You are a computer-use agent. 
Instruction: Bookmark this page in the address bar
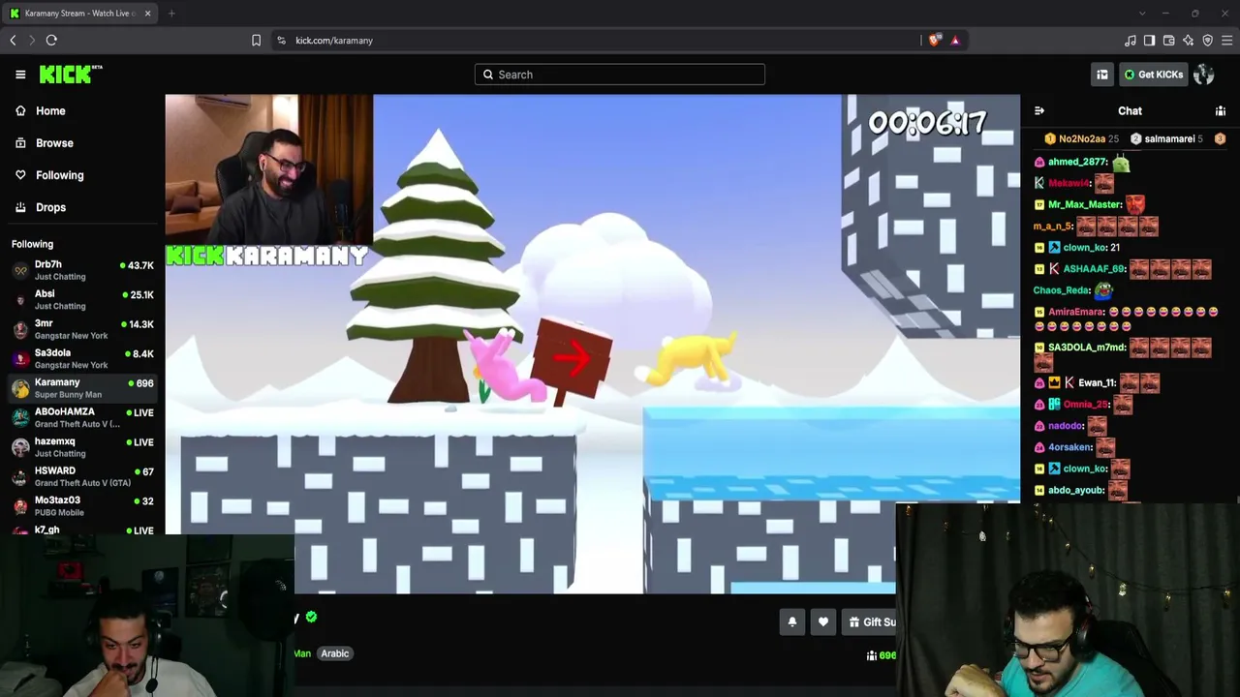click(x=256, y=41)
